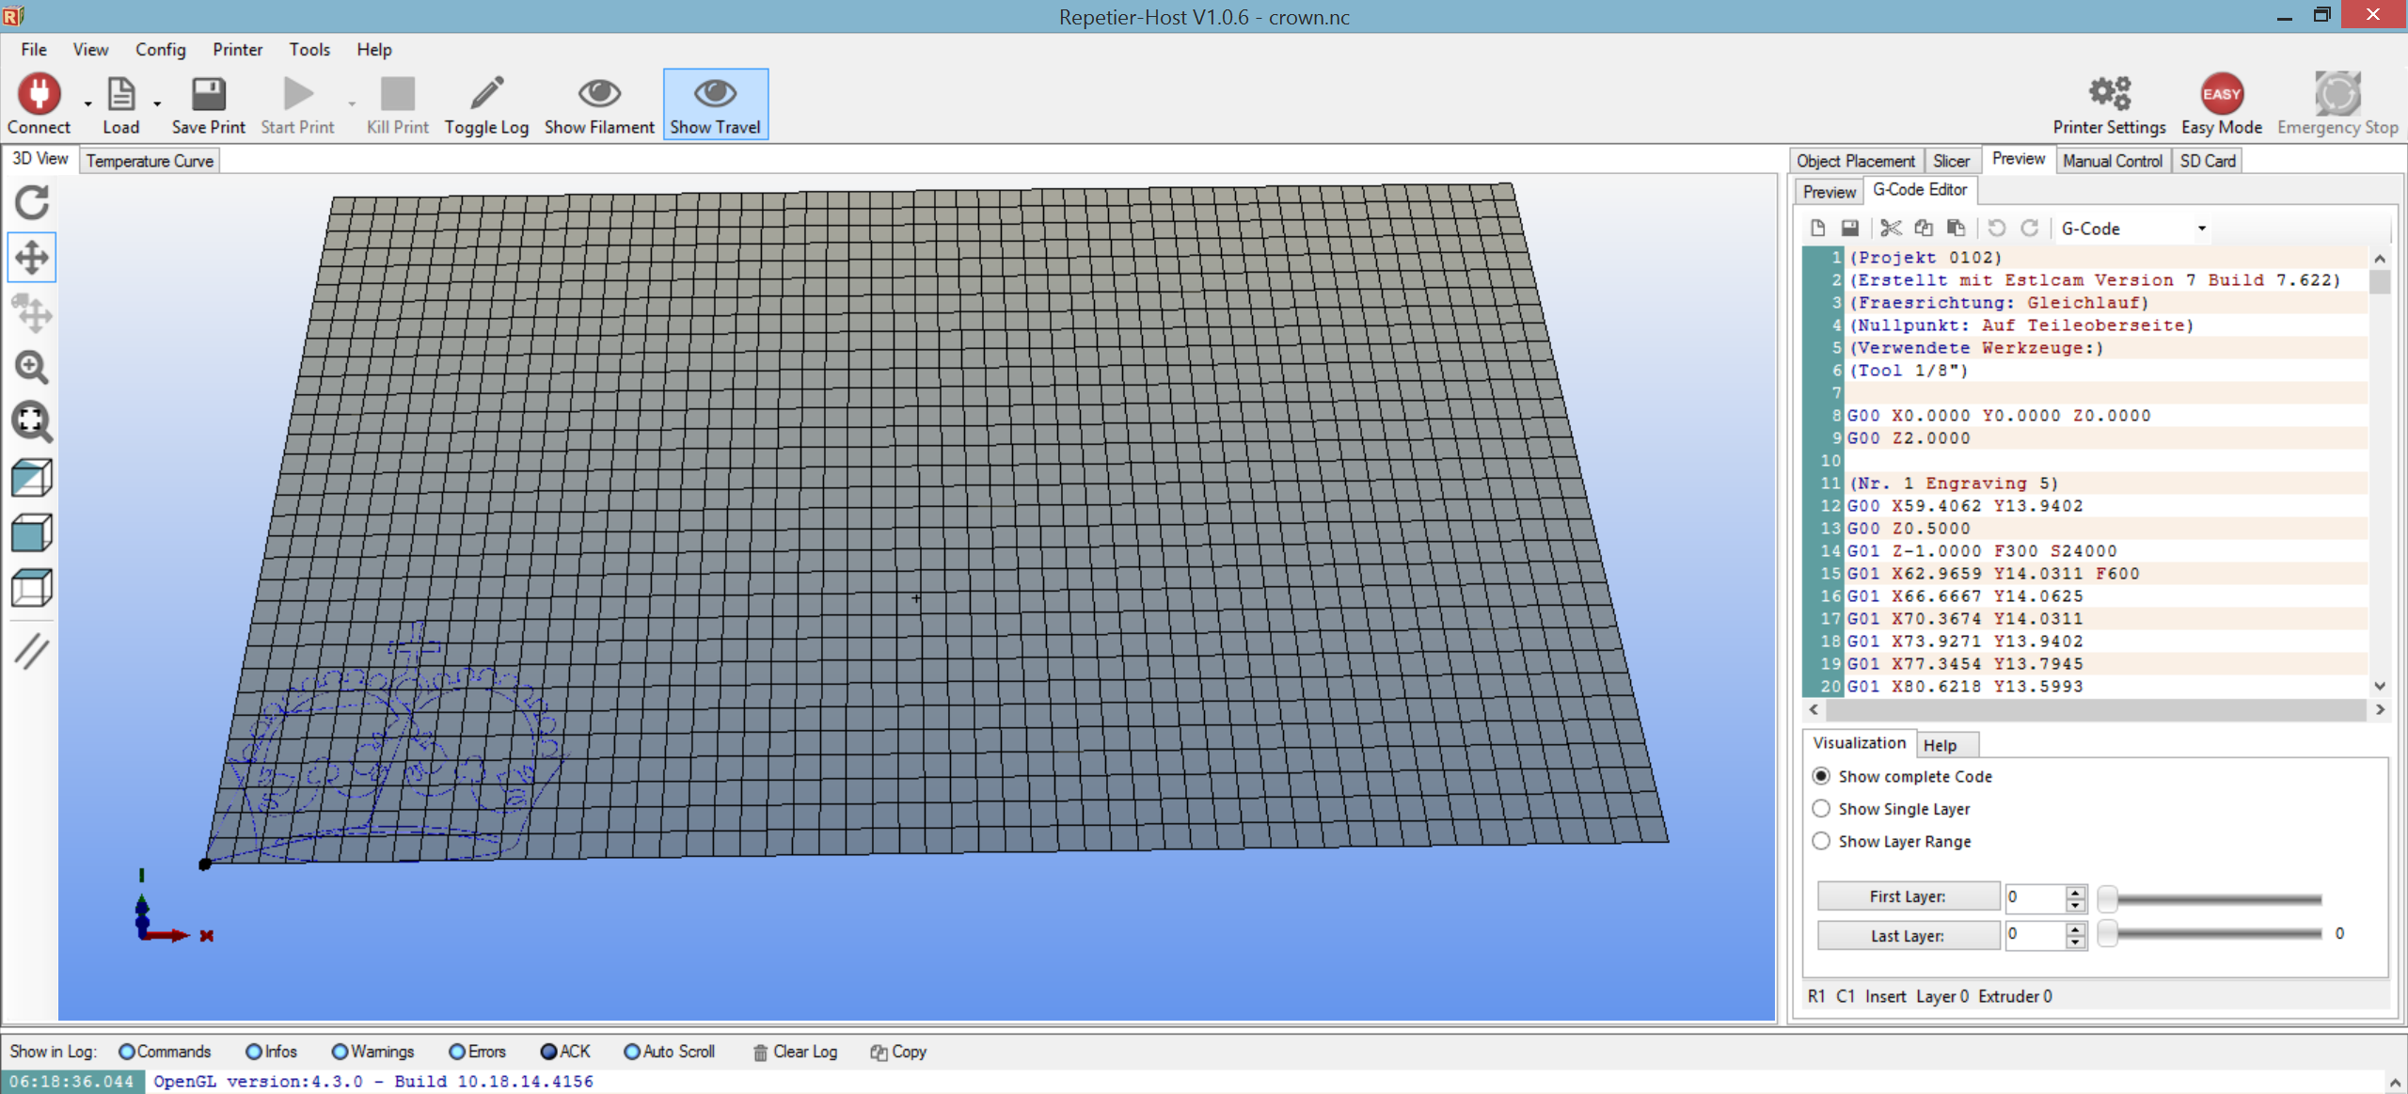Switch to Manual Control tab
Image resolution: width=2408 pixels, height=1094 pixels.
[2112, 160]
